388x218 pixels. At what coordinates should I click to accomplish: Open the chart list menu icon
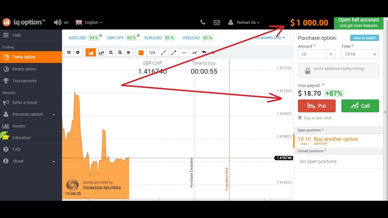point(69,52)
